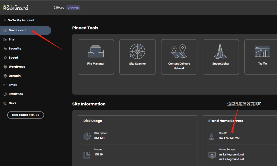The width and height of the screenshot is (277, 166).
Task: Click the SiteGround logo
Action: [15, 8]
